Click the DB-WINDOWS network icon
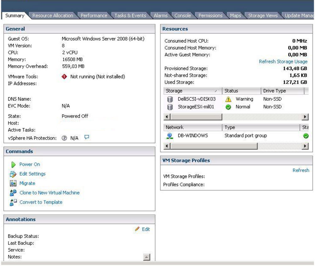 coord(170,136)
